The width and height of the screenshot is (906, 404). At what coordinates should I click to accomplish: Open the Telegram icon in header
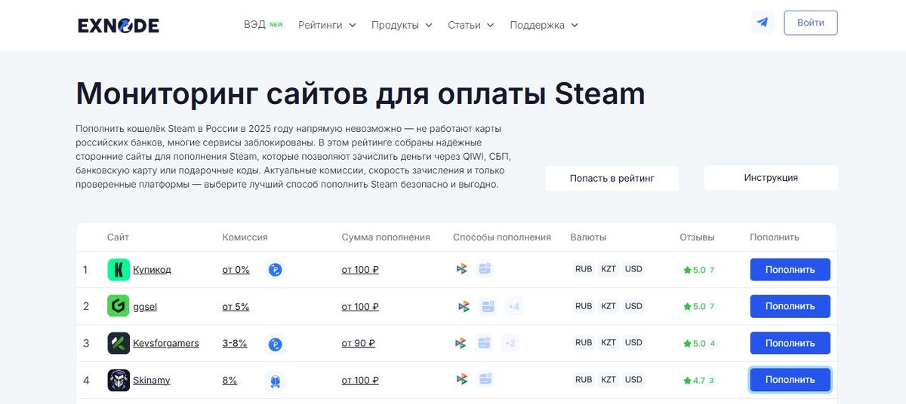pyautogui.click(x=763, y=23)
